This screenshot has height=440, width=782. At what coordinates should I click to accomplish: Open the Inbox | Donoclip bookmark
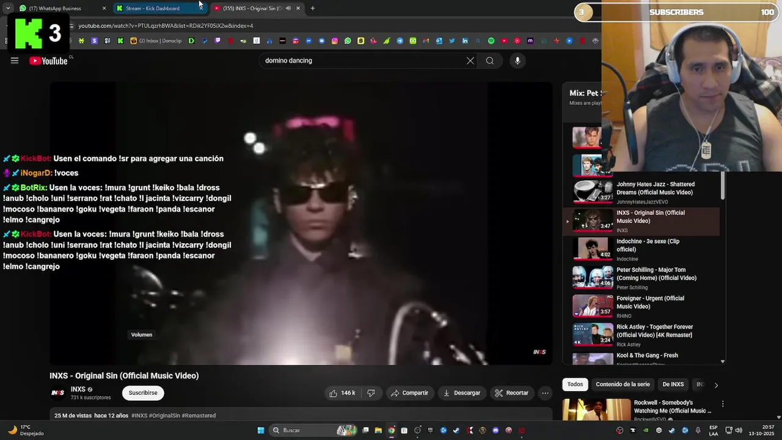(156, 41)
